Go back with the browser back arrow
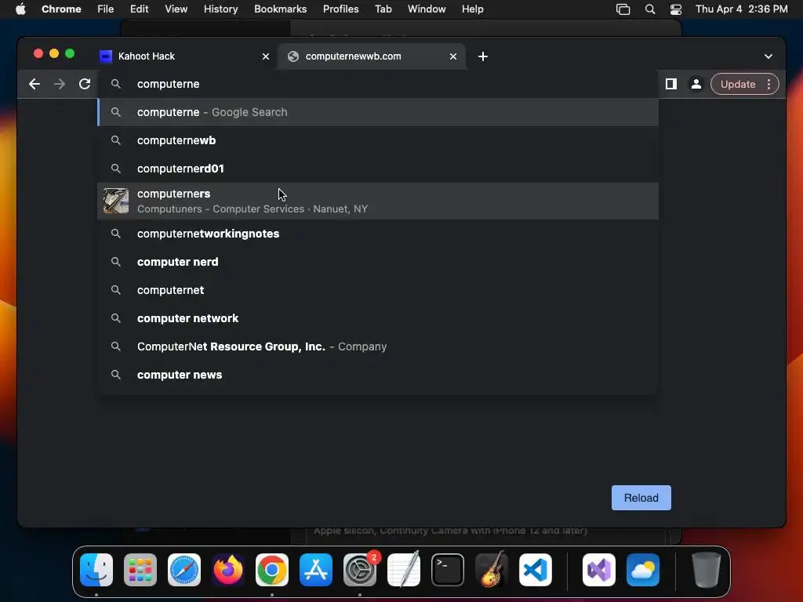The height and width of the screenshot is (602, 803). [x=35, y=84]
